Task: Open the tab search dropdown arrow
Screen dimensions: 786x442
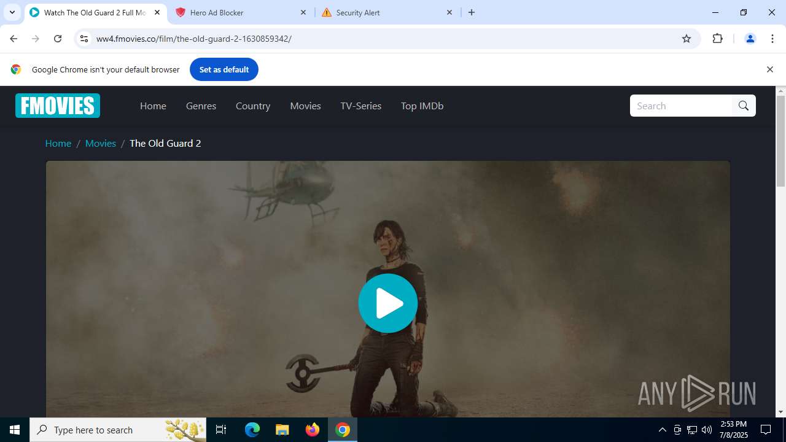Action: pos(12,12)
